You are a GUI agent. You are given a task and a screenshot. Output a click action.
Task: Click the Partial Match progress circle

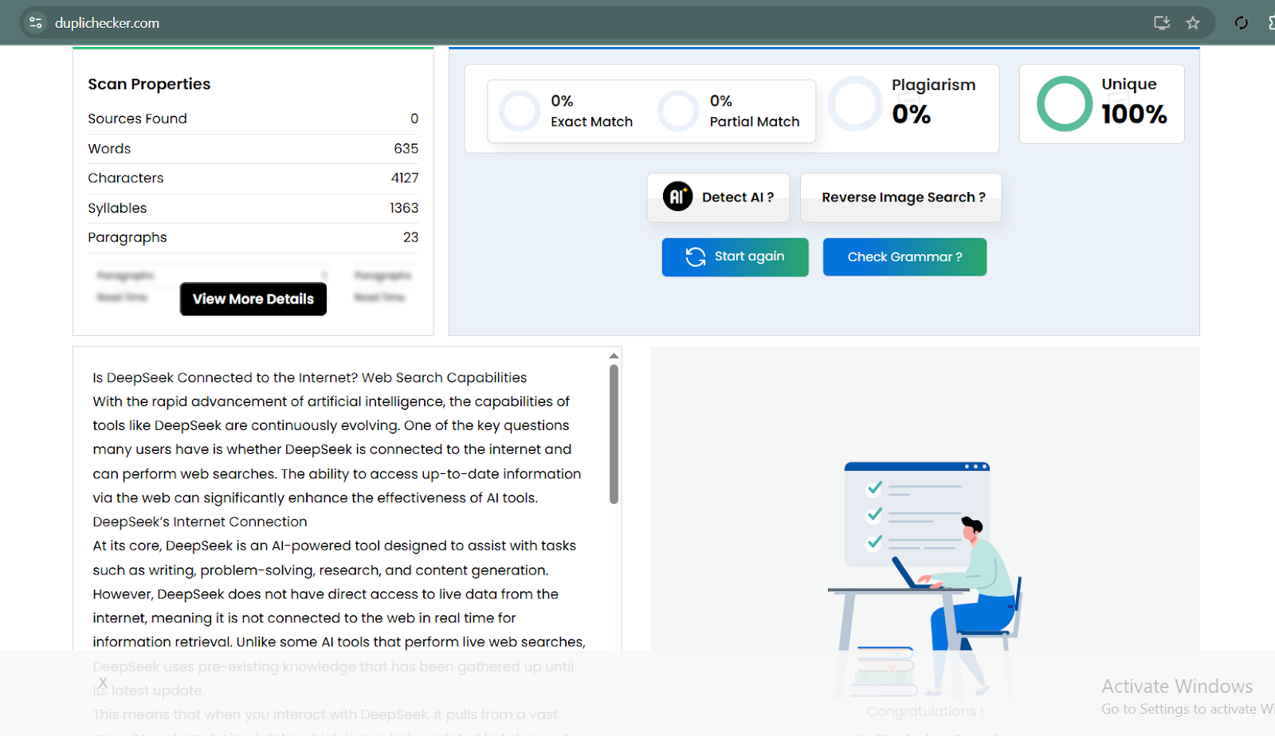coord(678,111)
